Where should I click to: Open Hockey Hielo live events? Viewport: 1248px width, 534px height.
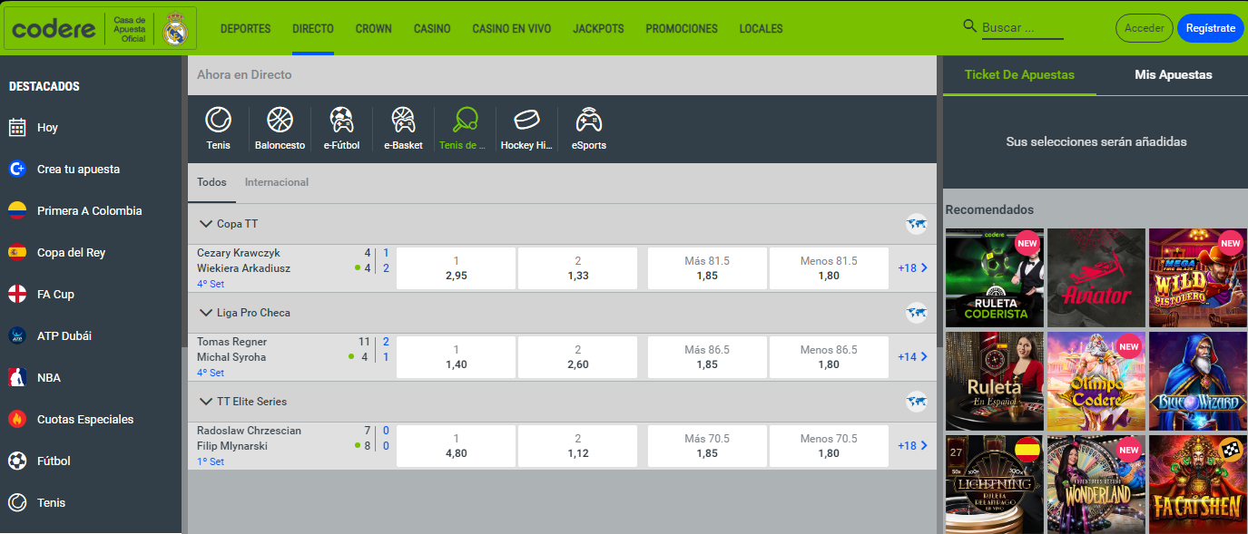tap(526, 121)
